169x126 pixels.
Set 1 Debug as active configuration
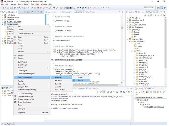(x=79, y=77)
